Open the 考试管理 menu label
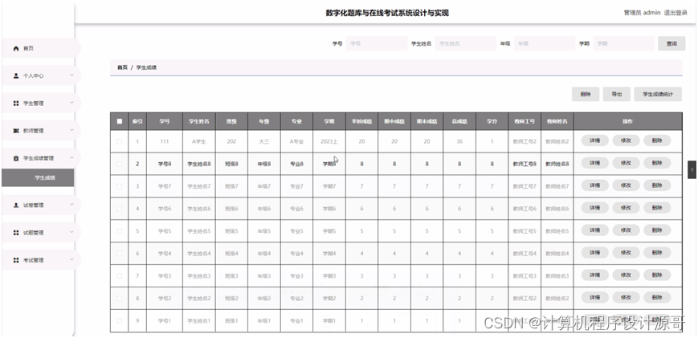698x338 pixels. coord(34,260)
